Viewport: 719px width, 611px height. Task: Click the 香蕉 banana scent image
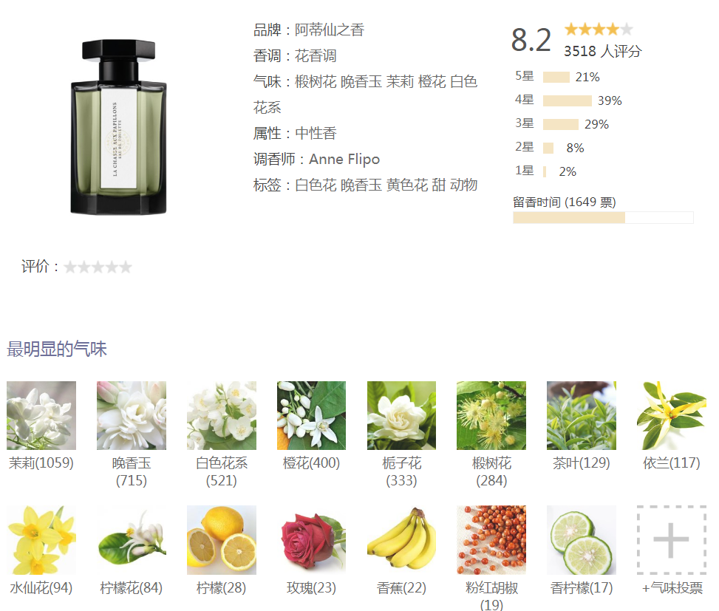point(401,540)
